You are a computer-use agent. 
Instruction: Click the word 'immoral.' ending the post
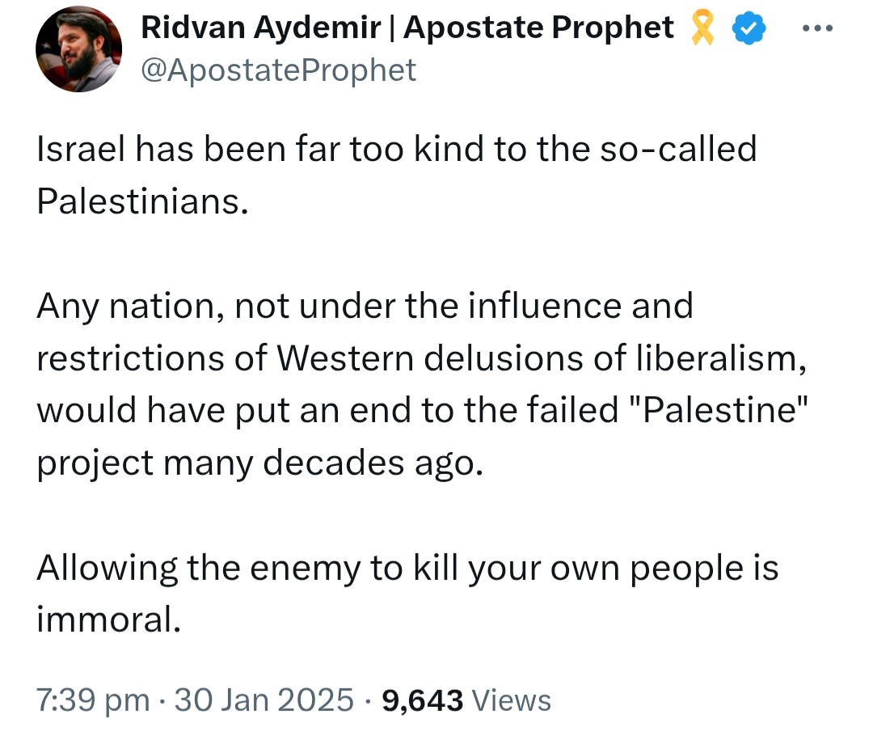(x=108, y=620)
